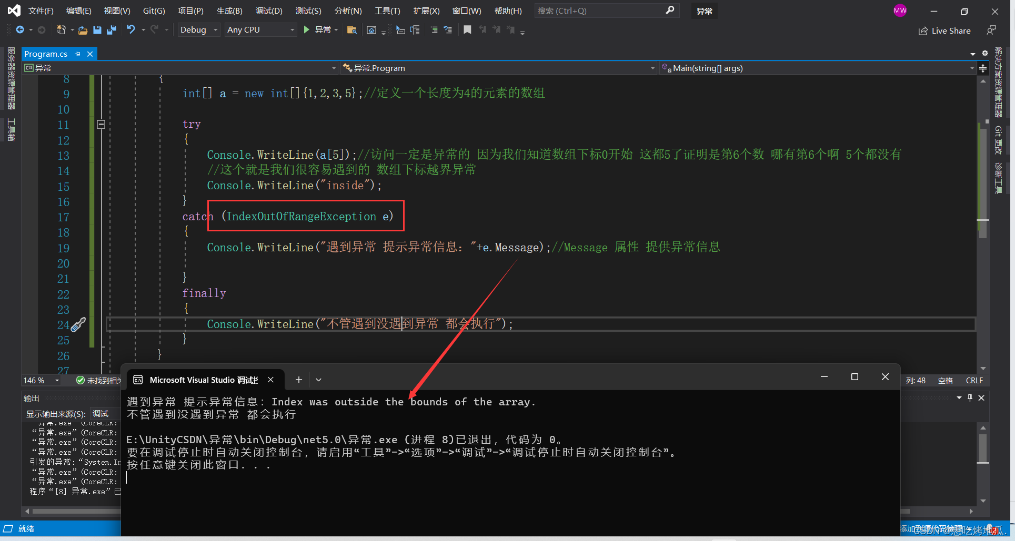Open the 视图(V) menu
1015x541 pixels.
click(x=117, y=11)
